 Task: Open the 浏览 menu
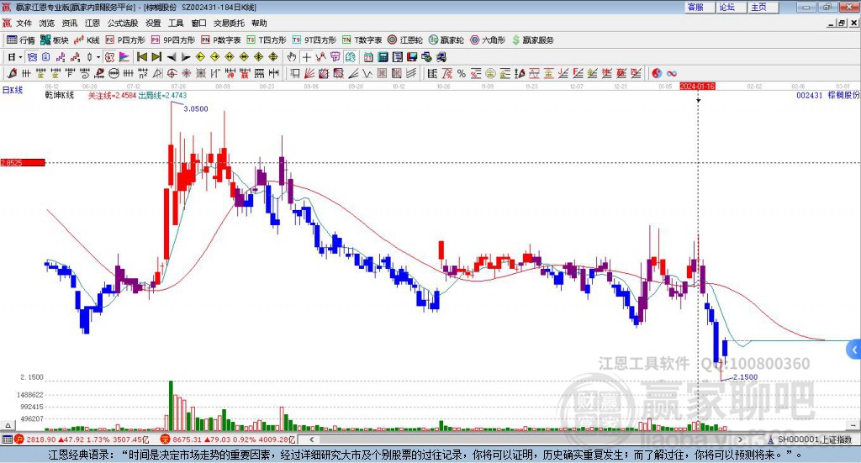tap(47, 23)
